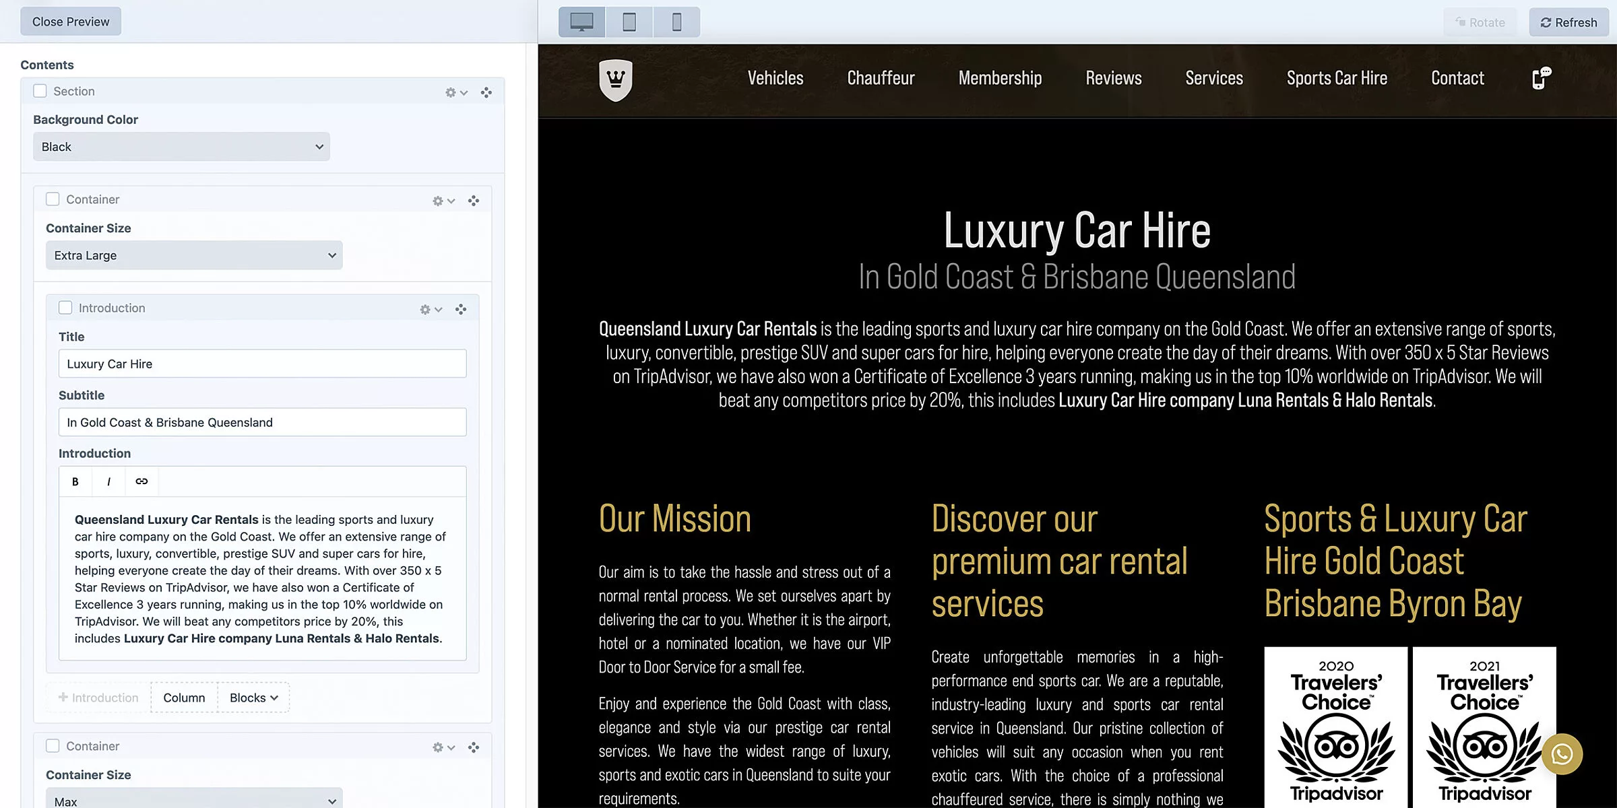Click the Refresh button
1617x808 pixels.
(x=1568, y=22)
